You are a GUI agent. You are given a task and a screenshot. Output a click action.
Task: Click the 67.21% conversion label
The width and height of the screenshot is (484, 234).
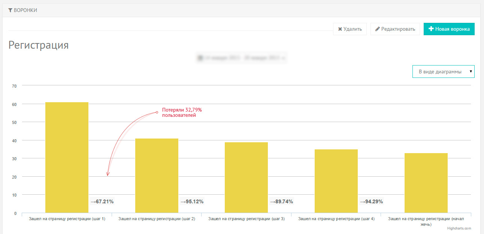pos(102,201)
